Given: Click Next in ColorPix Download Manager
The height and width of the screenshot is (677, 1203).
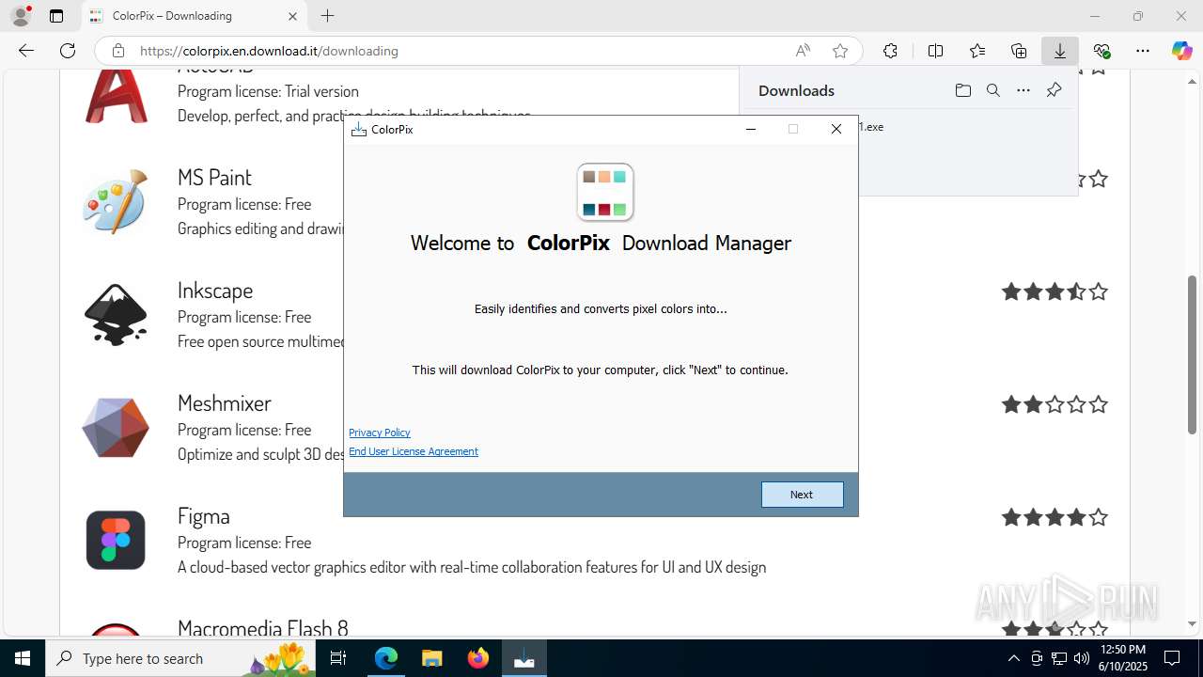Looking at the screenshot, I should click(802, 495).
